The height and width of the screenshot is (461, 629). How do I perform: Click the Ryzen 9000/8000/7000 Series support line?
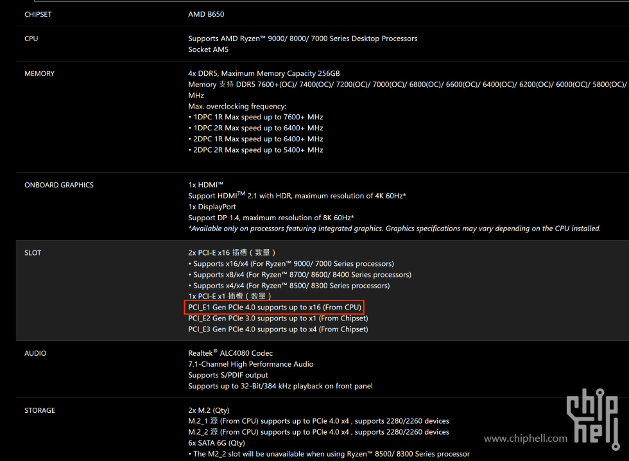(303, 39)
